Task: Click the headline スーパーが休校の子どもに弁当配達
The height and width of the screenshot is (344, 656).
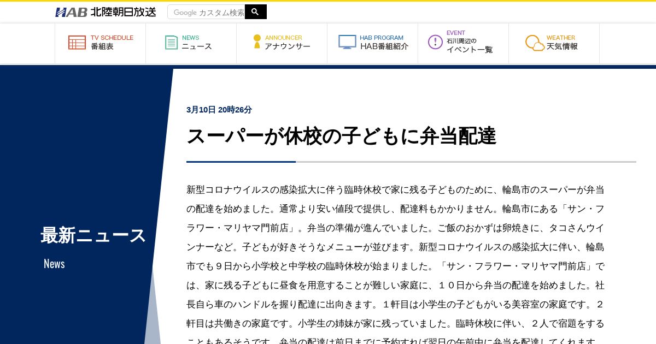Action: click(341, 136)
